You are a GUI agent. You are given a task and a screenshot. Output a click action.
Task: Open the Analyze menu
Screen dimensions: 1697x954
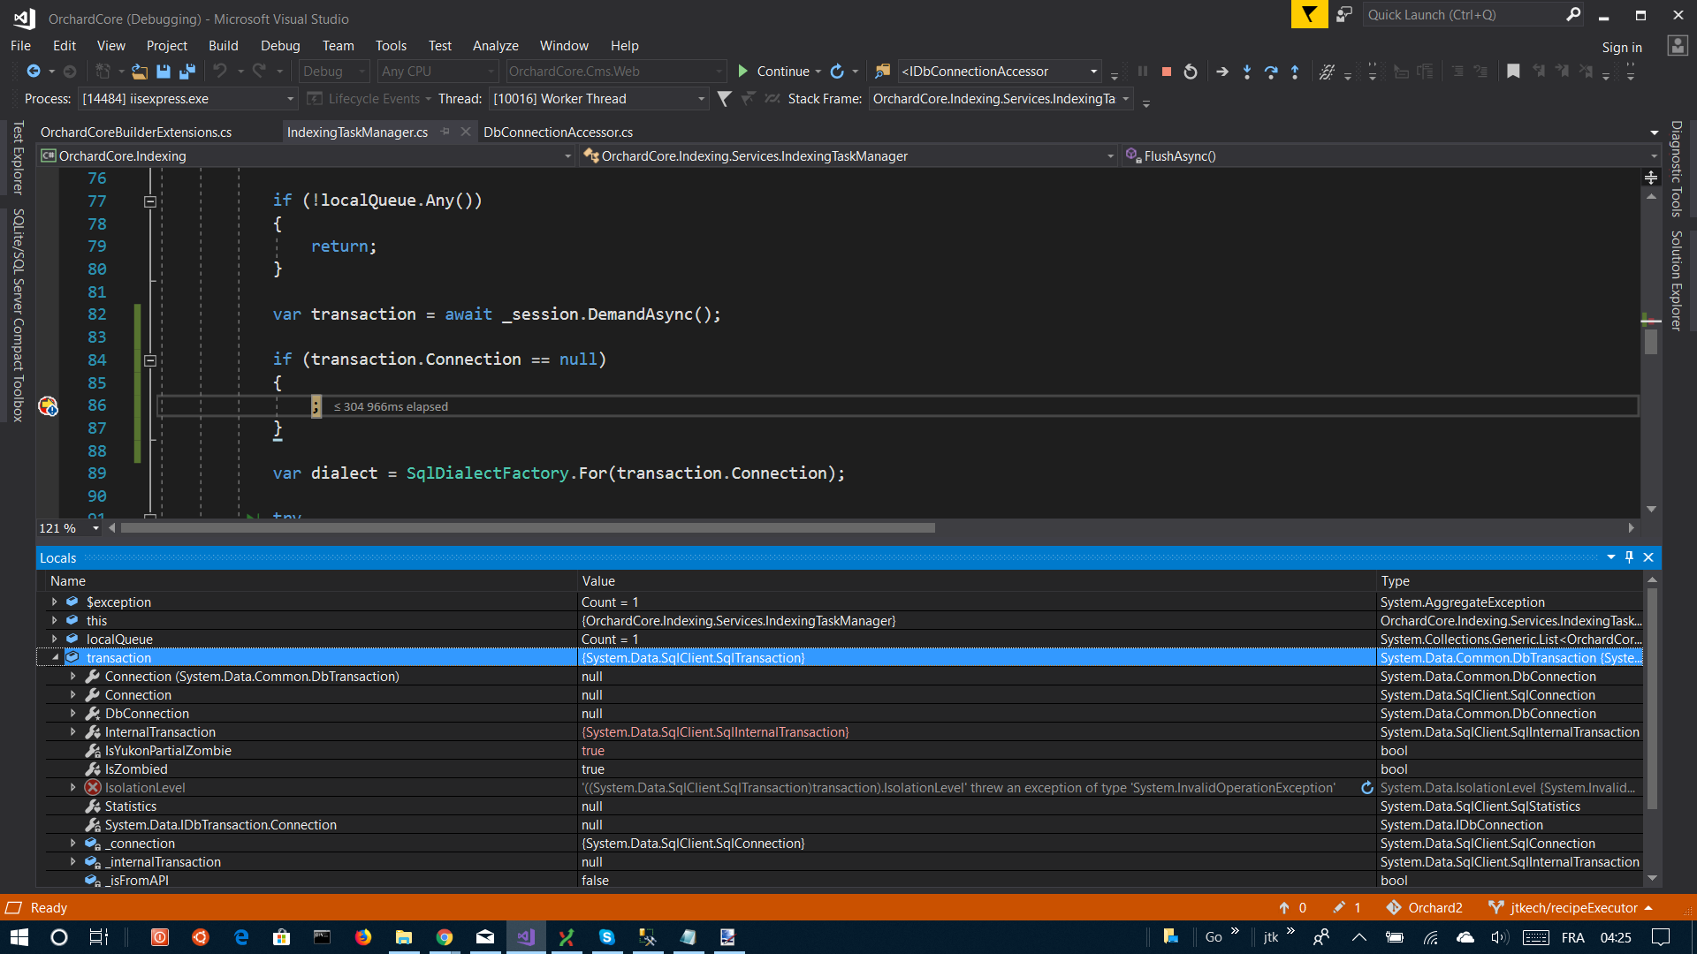point(495,46)
